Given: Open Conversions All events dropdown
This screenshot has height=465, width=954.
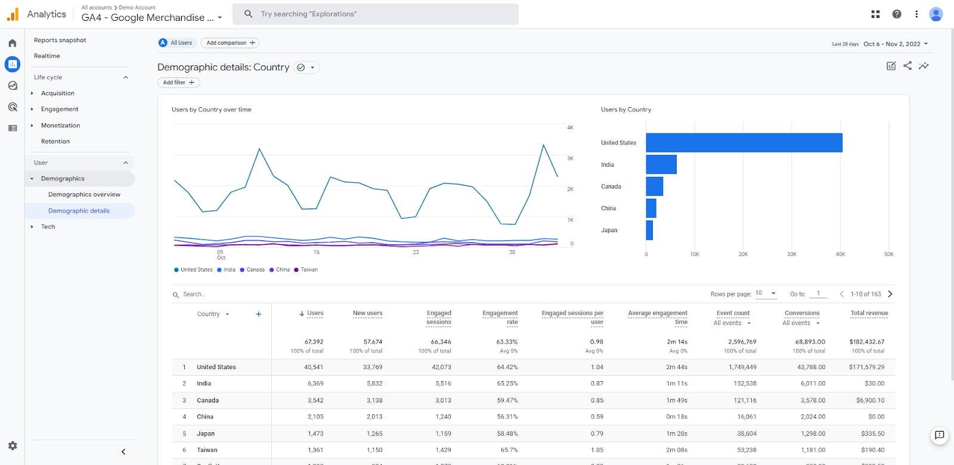Looking at the screenshot, I should coord(801,323).
